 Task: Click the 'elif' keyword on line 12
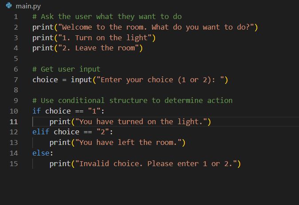click(41, 132)
